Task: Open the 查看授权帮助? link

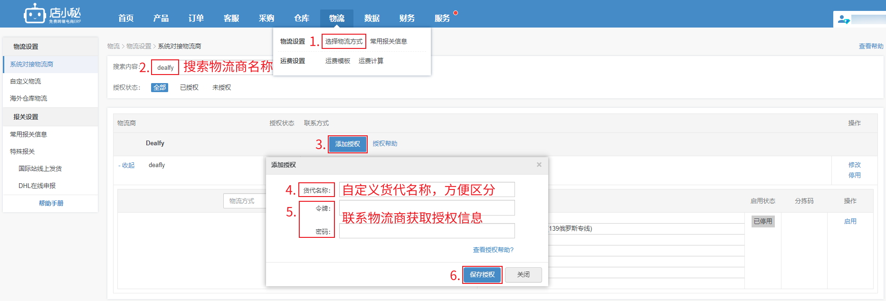Action: pyautogui.click(x=493, y=250)
